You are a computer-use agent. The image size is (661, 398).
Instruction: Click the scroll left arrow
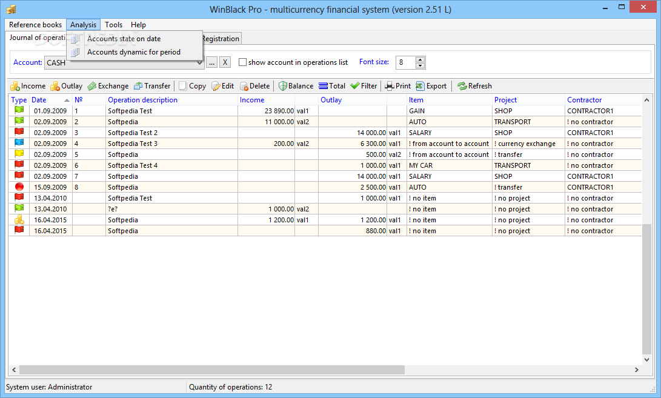click(14, 370)
